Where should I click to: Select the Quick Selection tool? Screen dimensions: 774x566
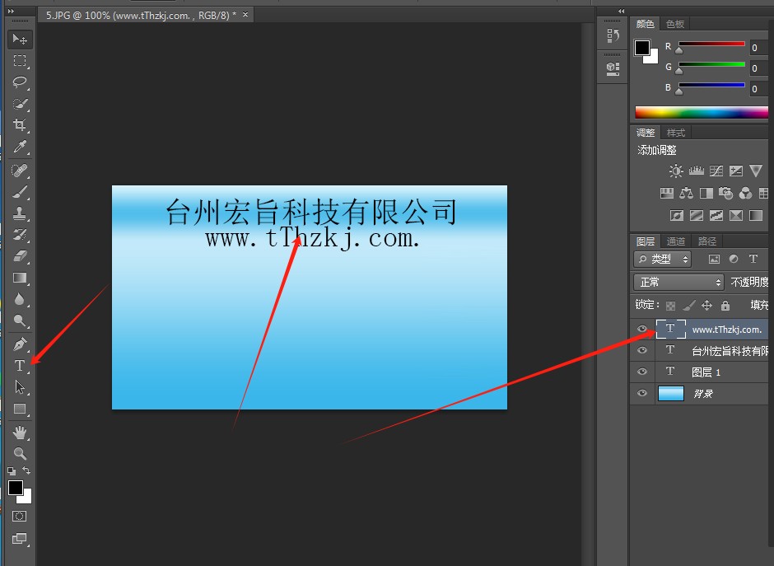(20, 104)
